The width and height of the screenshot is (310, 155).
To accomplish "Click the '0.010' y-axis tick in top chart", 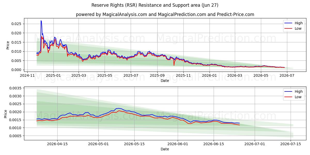I will tap(17, 51).
